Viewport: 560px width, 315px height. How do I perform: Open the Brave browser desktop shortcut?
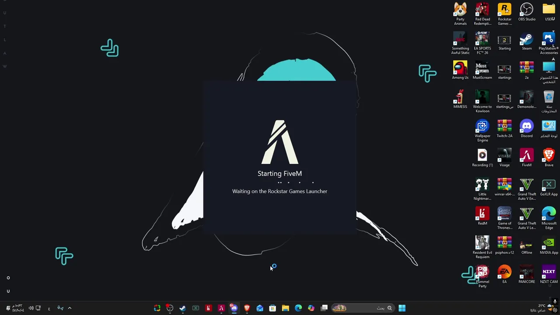pyautogui.click(x=549, y=158)
